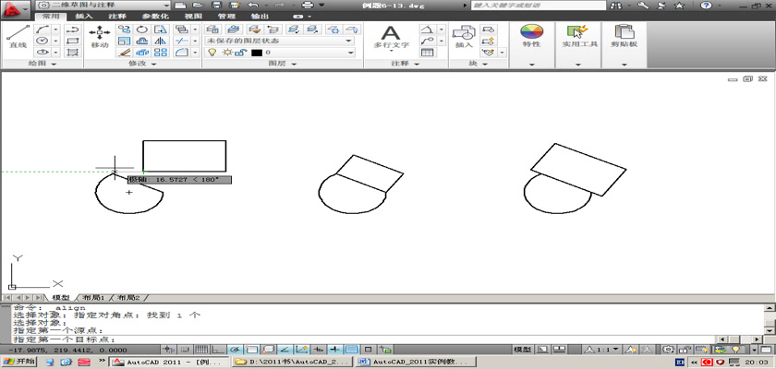Open the workspace dropdown 二维草图与注释
This screenshot has height=369, width=776.
coord(103,5)
